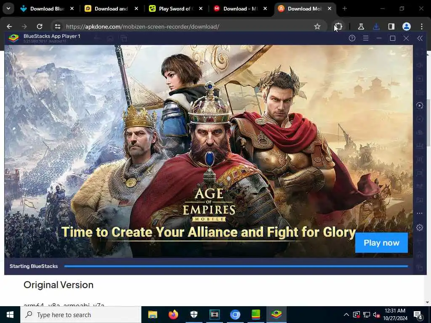Open Chrome tab search dropdown
431x323 pixels.
click(8, 8)
